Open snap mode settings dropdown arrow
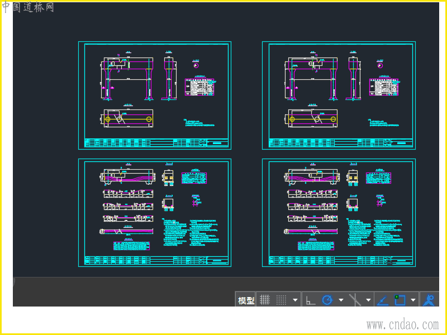The width and height of the screenshot is (447, 335). (295, 300)
